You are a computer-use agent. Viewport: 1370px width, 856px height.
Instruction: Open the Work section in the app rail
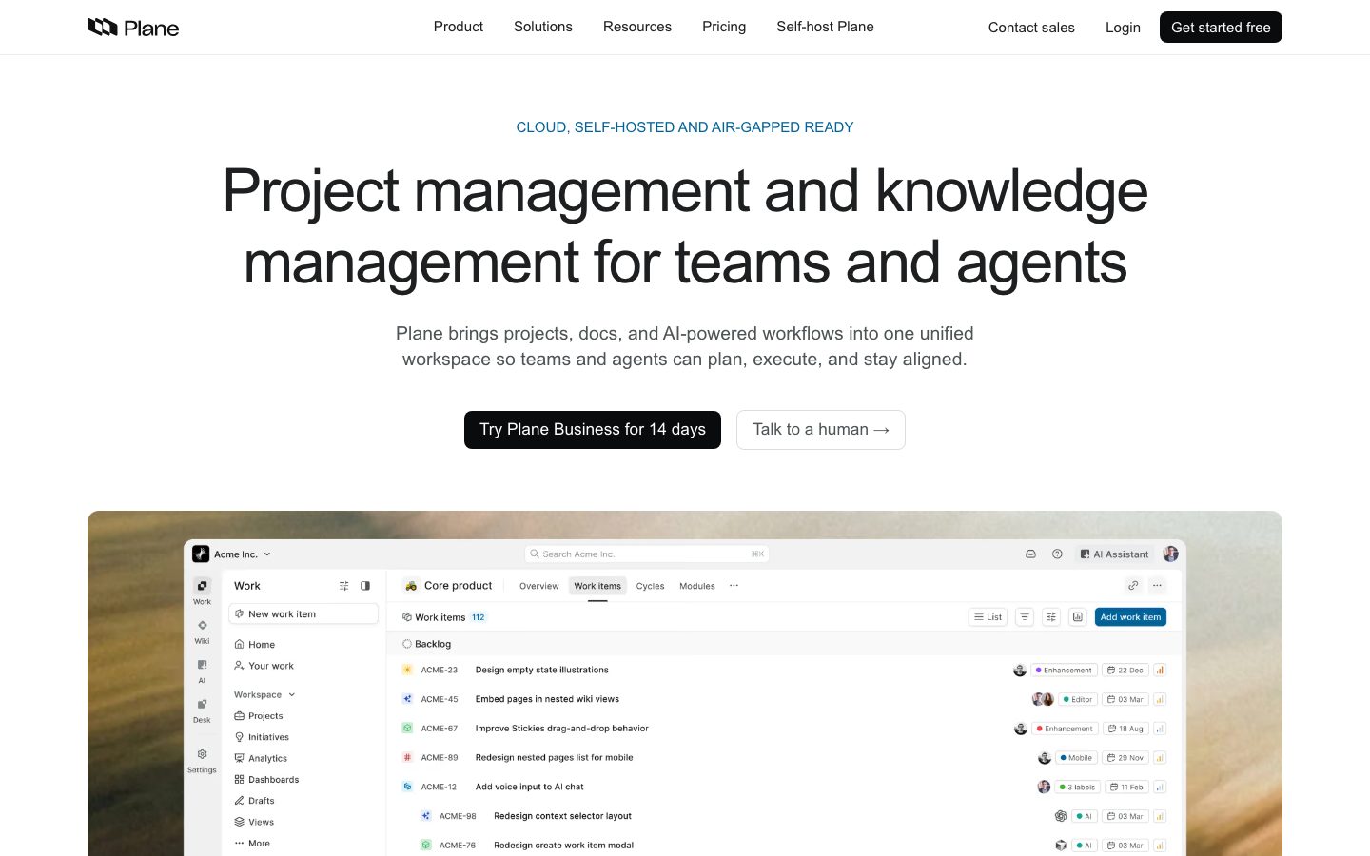pos(202,591)
